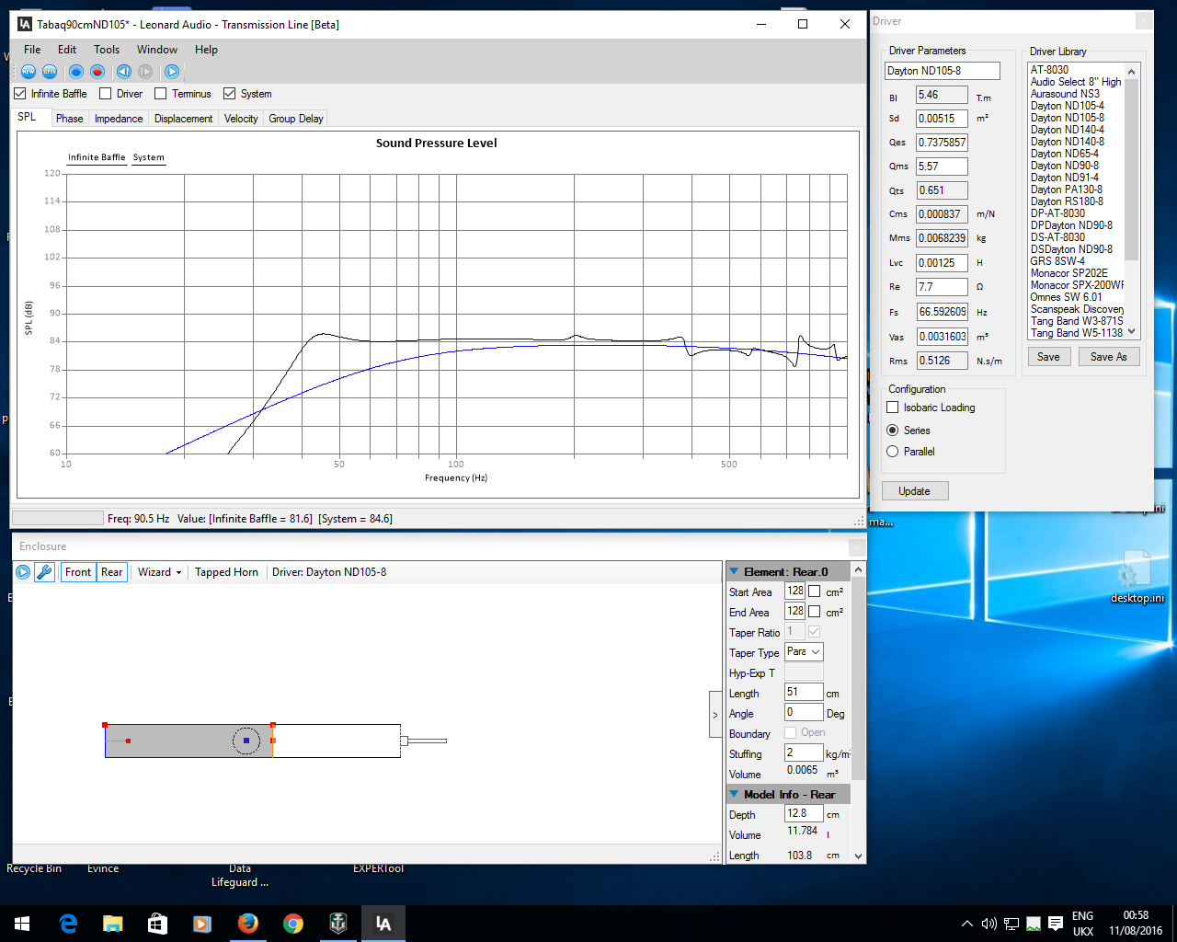Click the Length input field
Image resolution: width=1177 pixels, height=942 pixels.
pyautogui.click(x=803, y=693)
